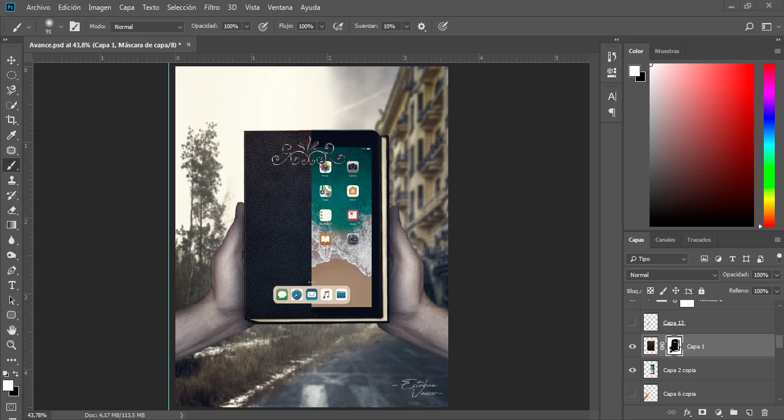Open the blend mode dropdown in the Layers panel
This screenshot has width=784, height=420.
(x=672, y=275)
